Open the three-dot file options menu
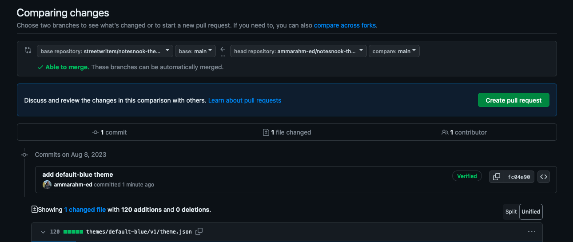 [x=532, y=231]
